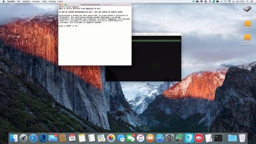
Task: Open FaceTime green icon with badge
Action: pyautogui.click(x=131, y=138)
